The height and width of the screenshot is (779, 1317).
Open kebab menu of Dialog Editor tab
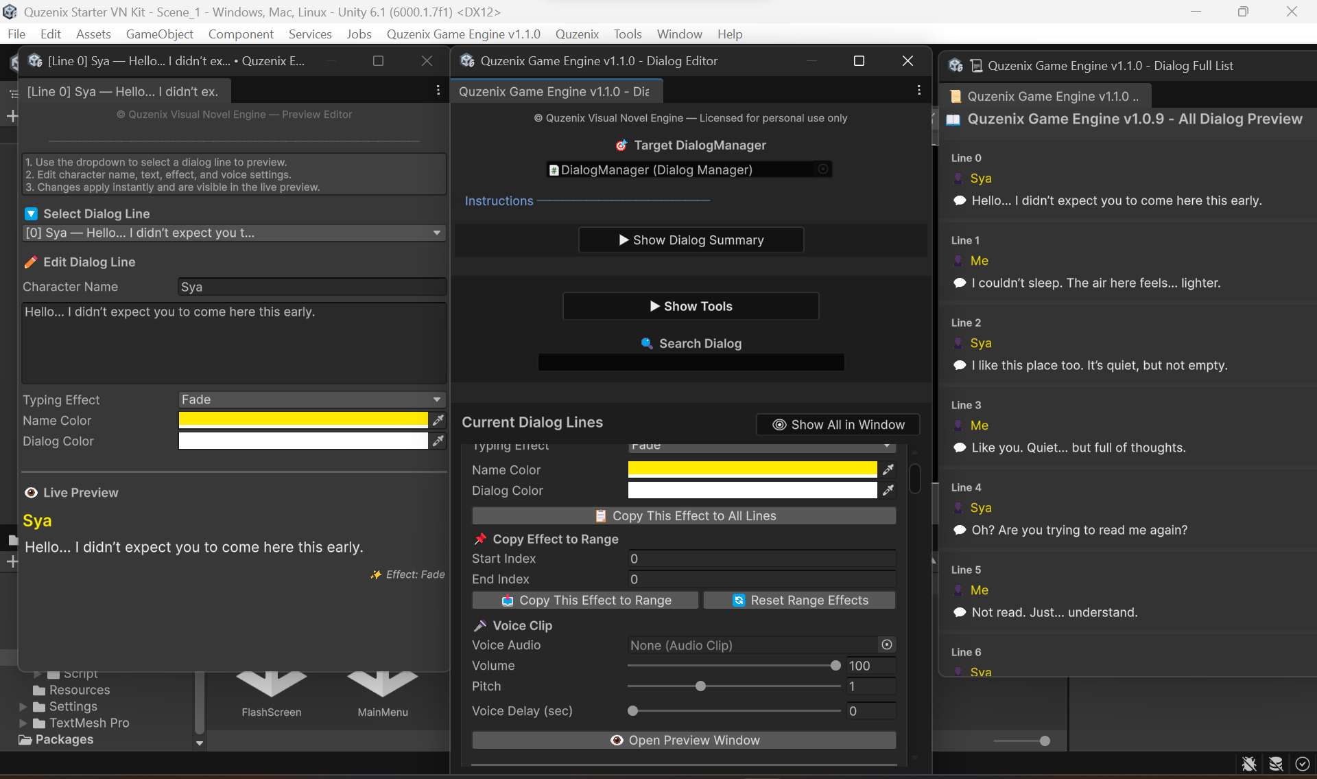point(919,91)
